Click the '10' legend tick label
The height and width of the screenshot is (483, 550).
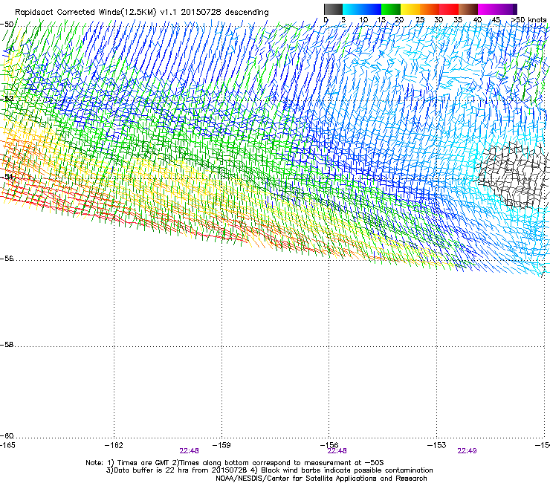click(363, 20)
